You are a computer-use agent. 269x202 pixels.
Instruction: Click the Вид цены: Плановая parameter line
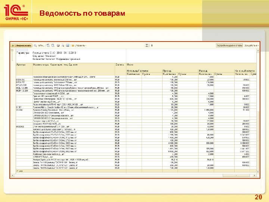pos(44,56)
